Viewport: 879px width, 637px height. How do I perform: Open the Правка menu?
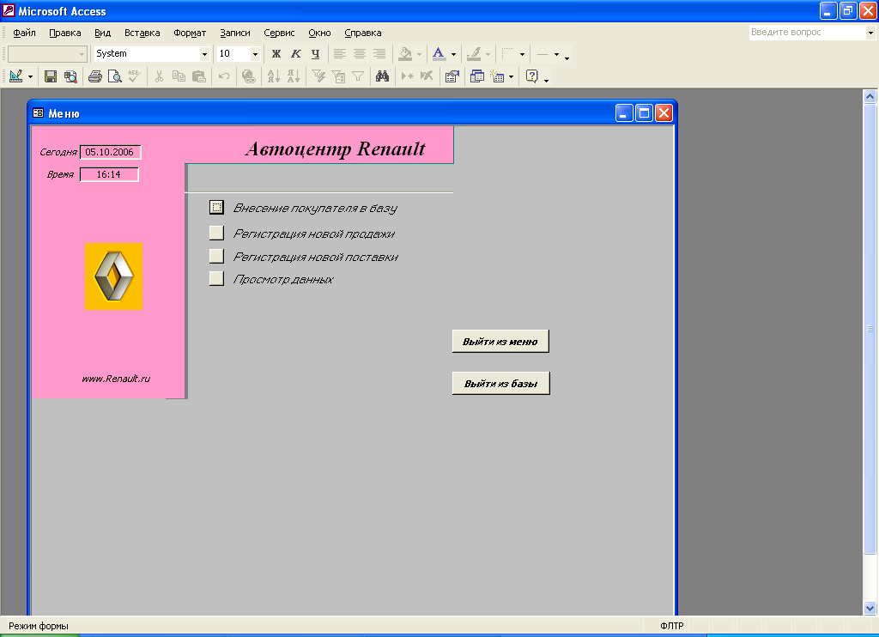65,33
